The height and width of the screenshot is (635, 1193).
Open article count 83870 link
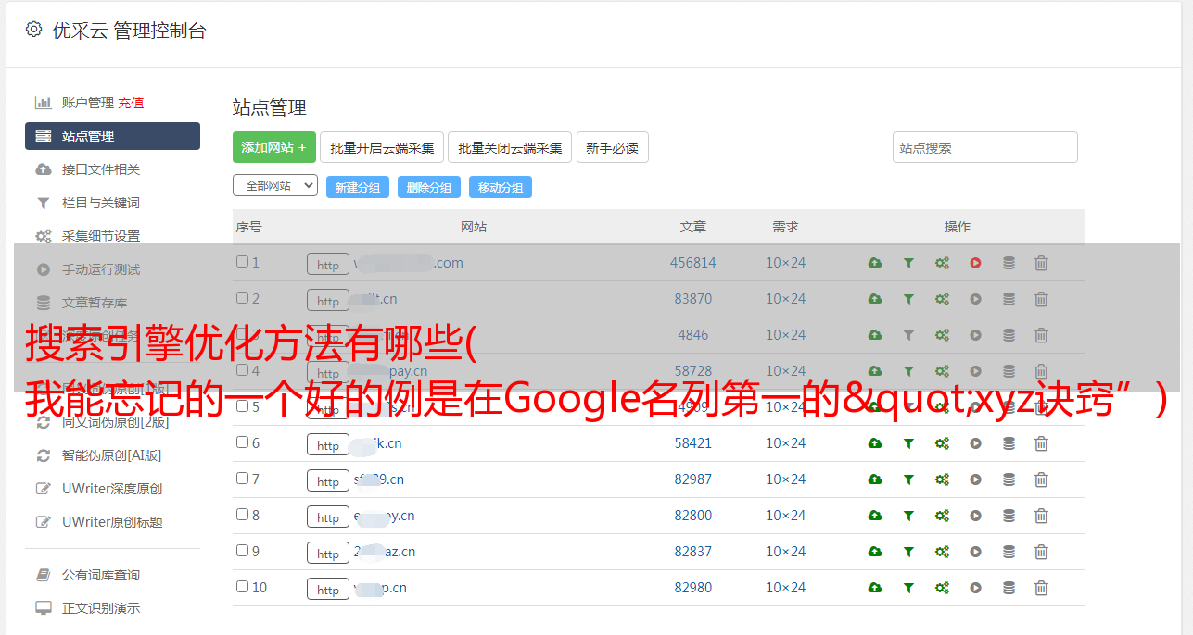(x=693, y=299)
